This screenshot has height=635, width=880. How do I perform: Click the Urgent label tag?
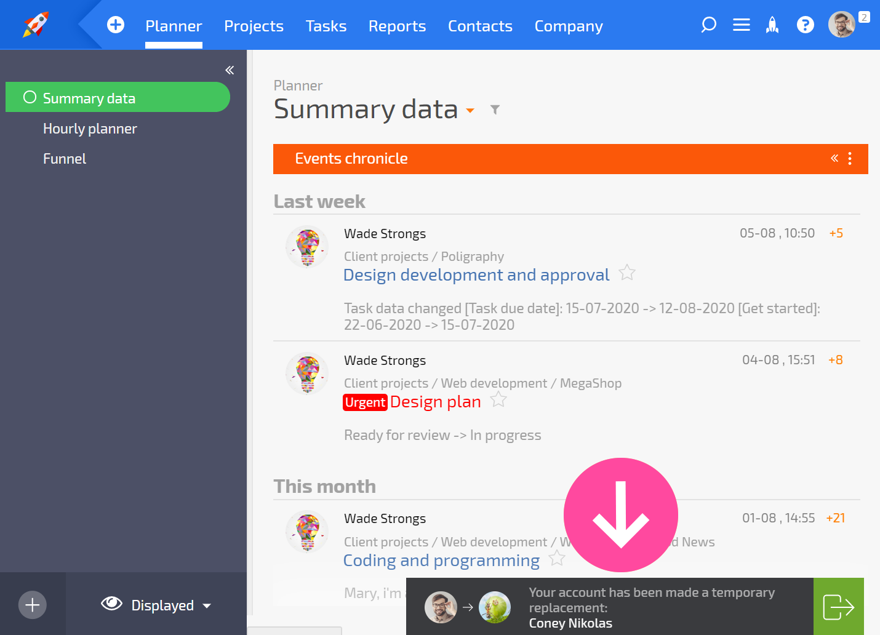pos(365,402)
